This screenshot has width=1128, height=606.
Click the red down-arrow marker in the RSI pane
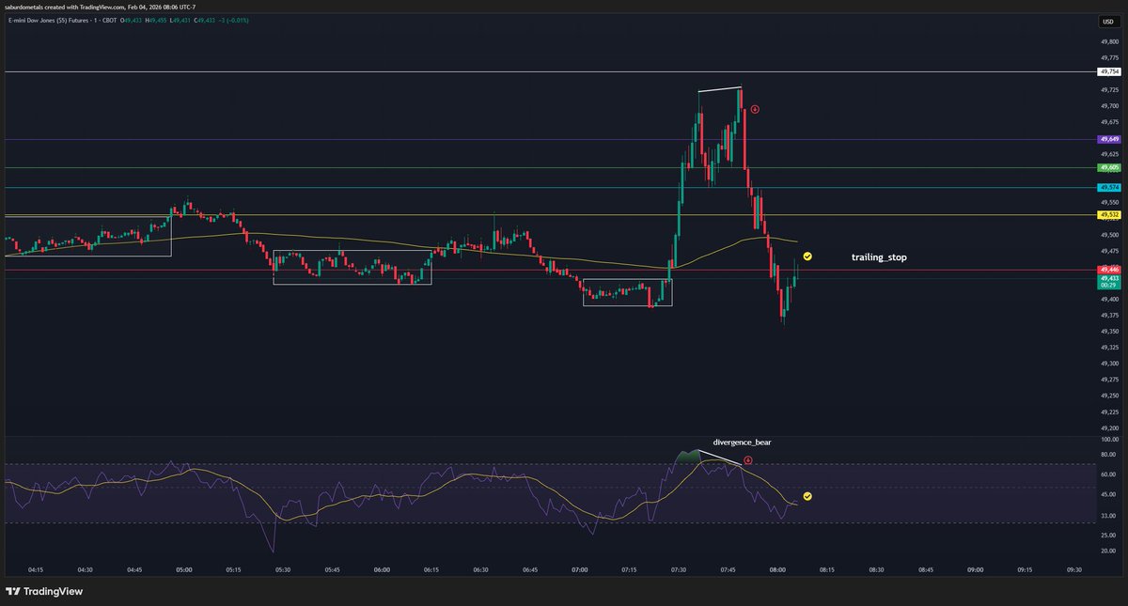point(748,460)
